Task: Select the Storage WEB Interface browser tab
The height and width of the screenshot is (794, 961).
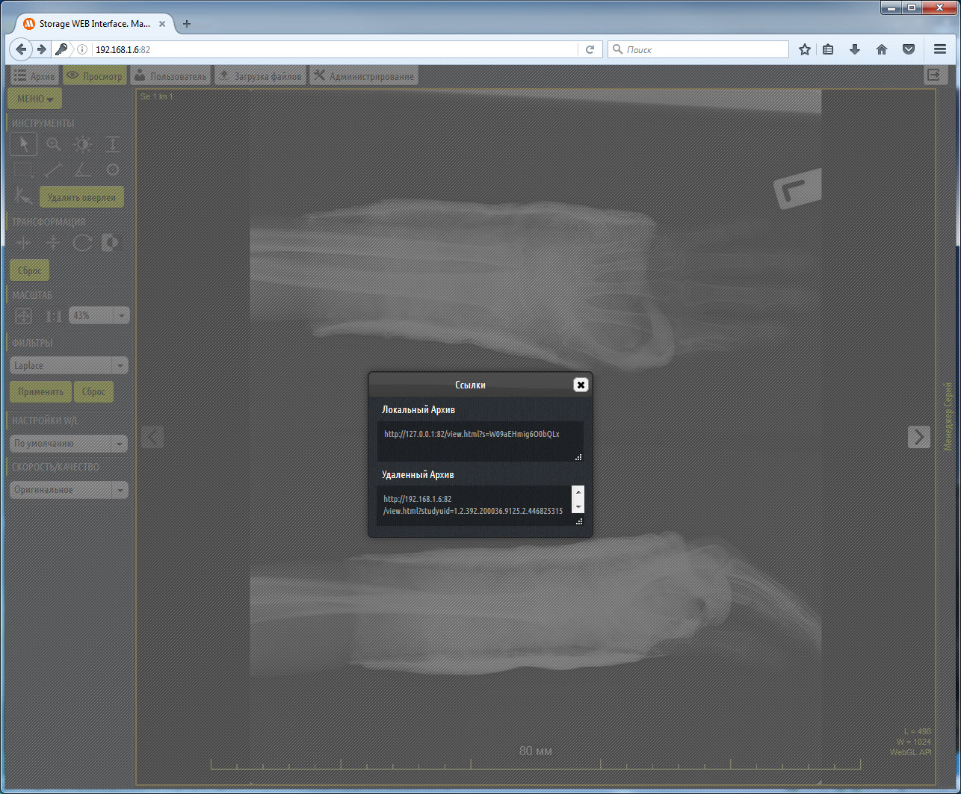Action: pyautogui.click(x=93, y=23)
